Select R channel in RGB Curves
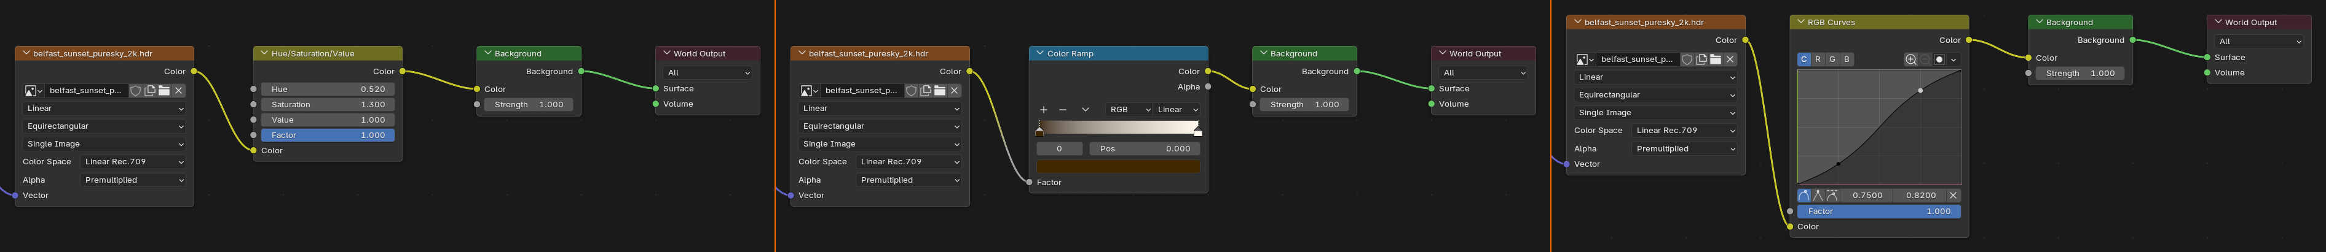The image size is (2326, 252). (1818, 59)
